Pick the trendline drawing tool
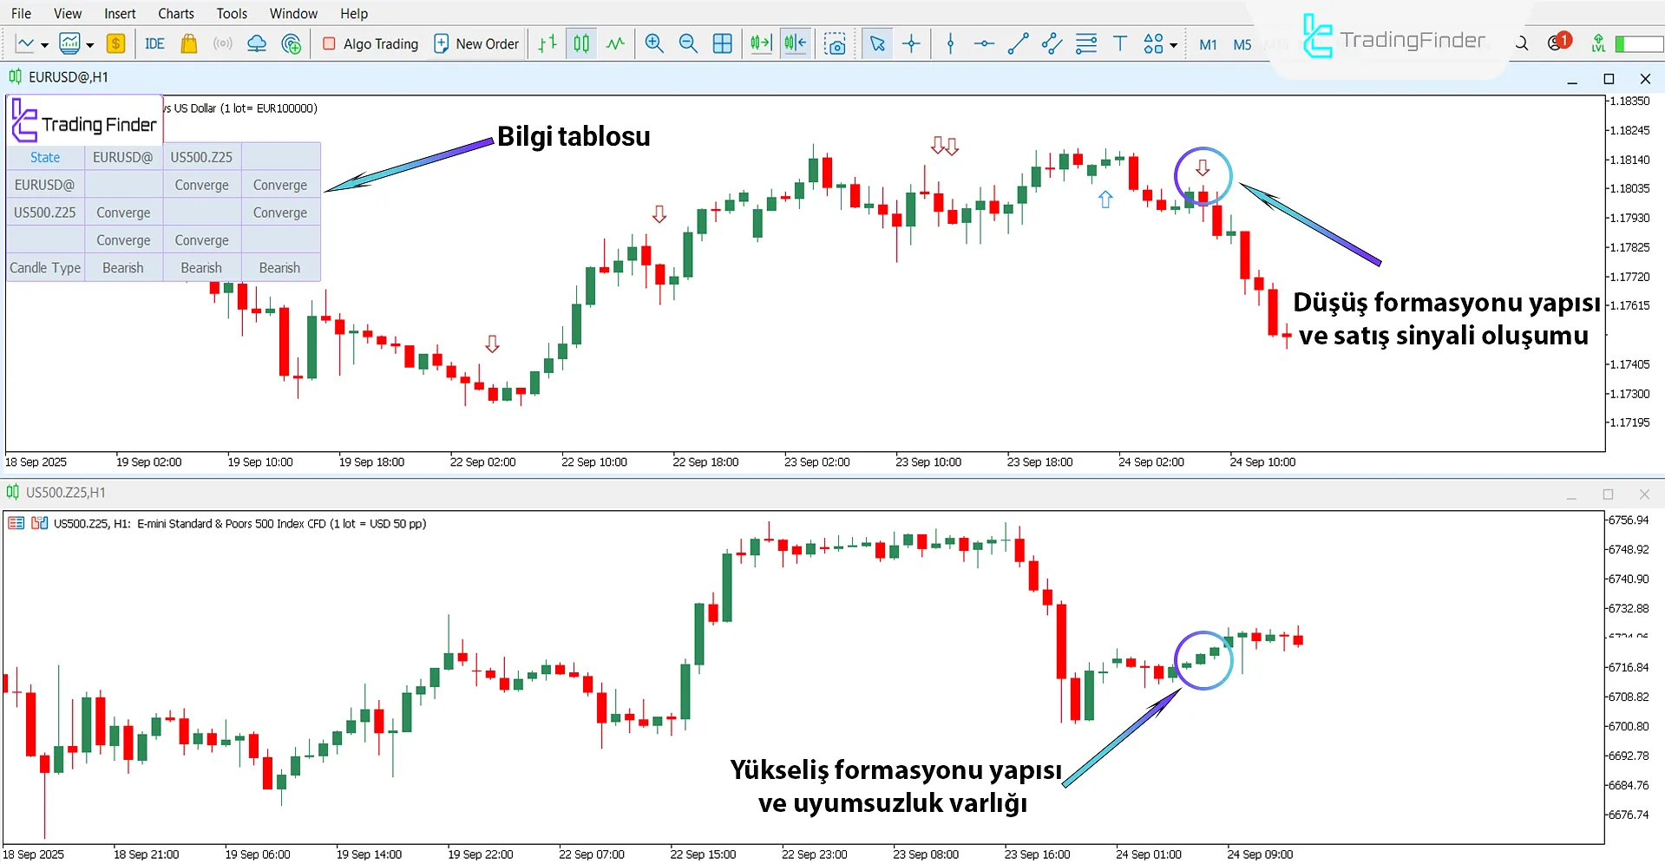This screenshot has width=1665, height=864. coord(1018,43)
